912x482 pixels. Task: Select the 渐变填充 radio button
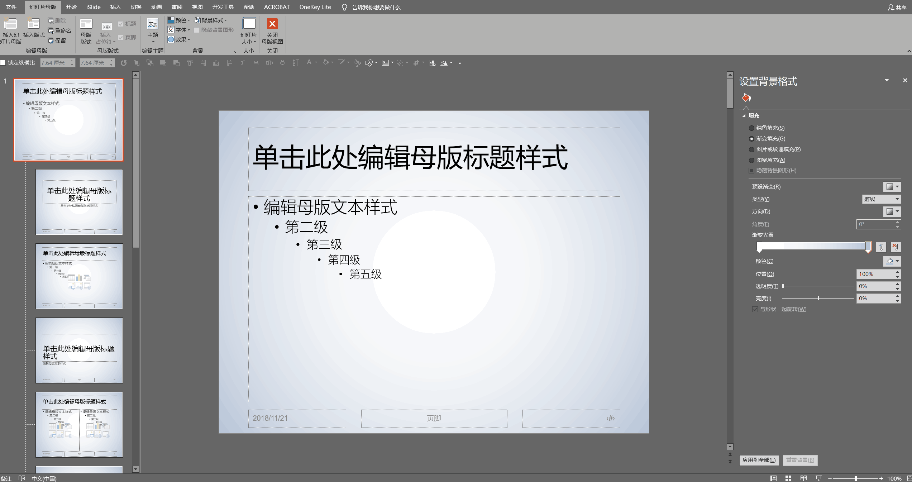click(x=751, y=139)
